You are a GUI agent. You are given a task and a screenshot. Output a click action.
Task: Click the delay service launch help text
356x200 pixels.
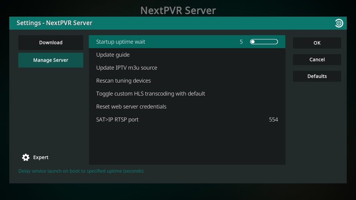coord(81,171)
